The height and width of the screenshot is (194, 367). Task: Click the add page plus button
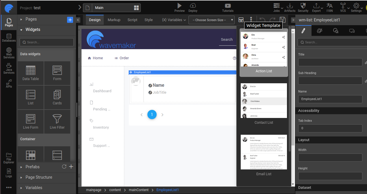point(70,19)
